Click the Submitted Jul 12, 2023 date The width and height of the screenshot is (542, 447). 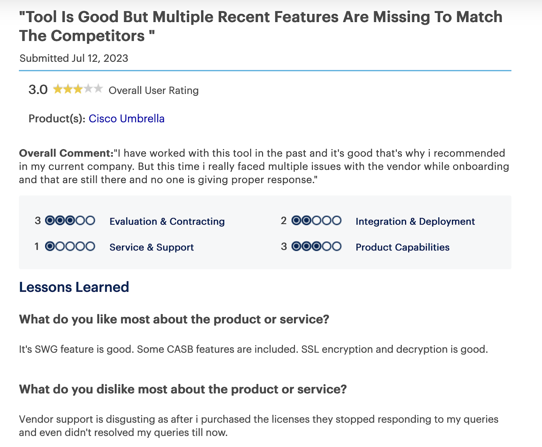coord(74,58)
